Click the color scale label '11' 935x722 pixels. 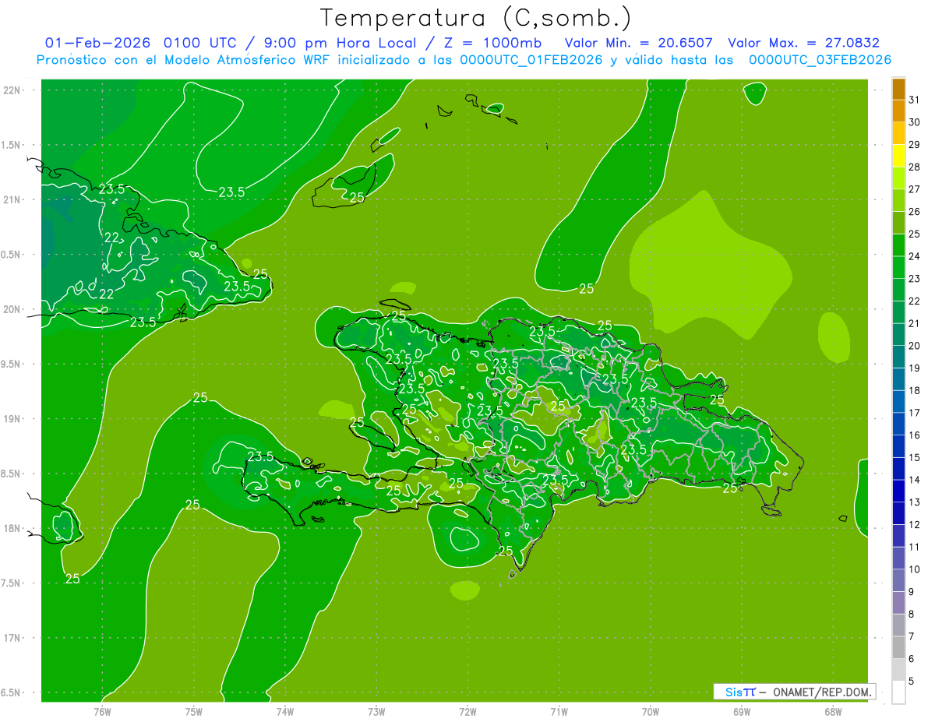pyautogui.click(x=915, y=547)
